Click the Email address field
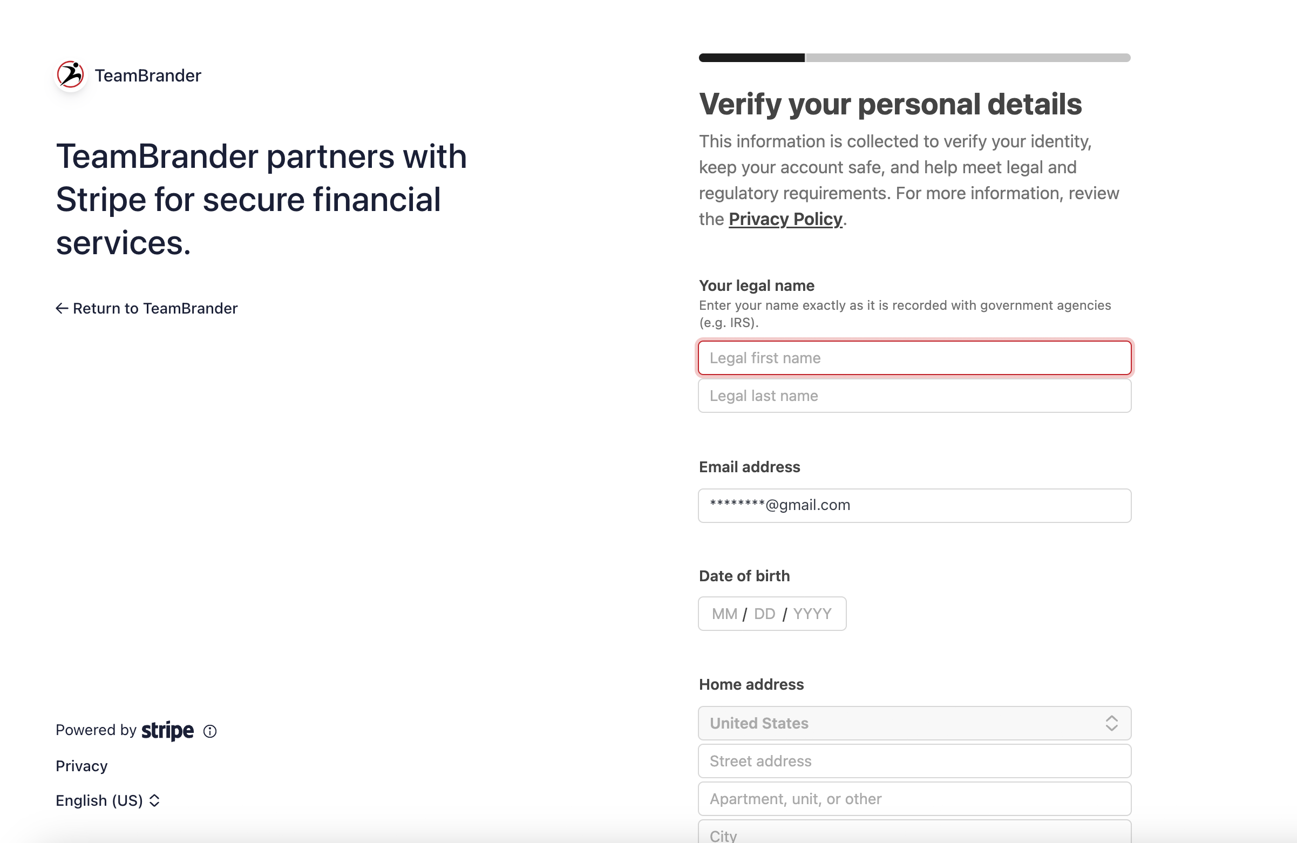This screenshot has width=1297, height=843. coord(914,505)
